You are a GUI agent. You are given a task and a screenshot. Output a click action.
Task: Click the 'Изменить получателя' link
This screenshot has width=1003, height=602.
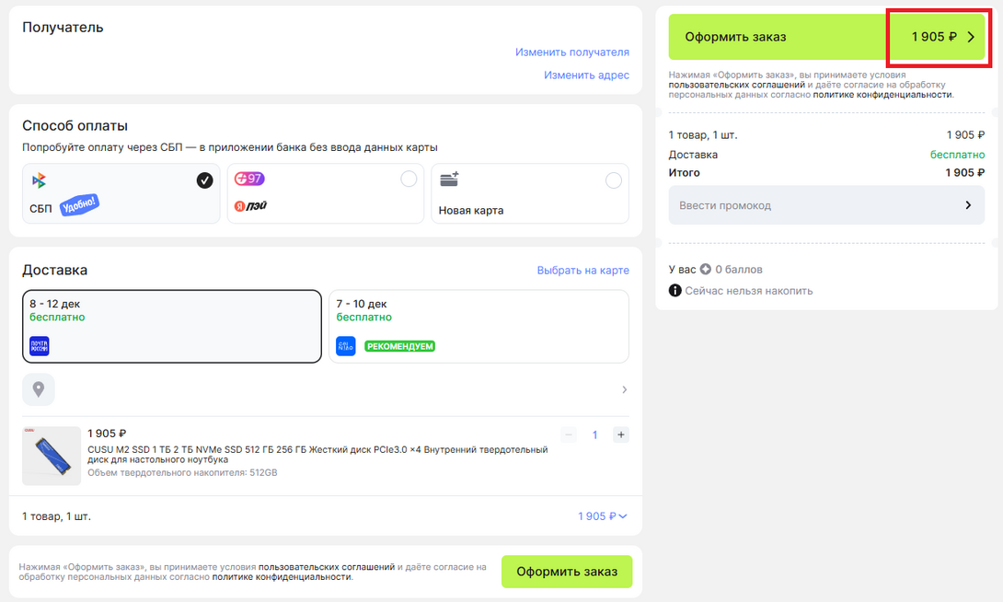[571, 52]
